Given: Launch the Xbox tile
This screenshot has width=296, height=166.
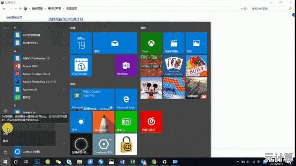Looking at the screenshot, I should pos(151,43).
